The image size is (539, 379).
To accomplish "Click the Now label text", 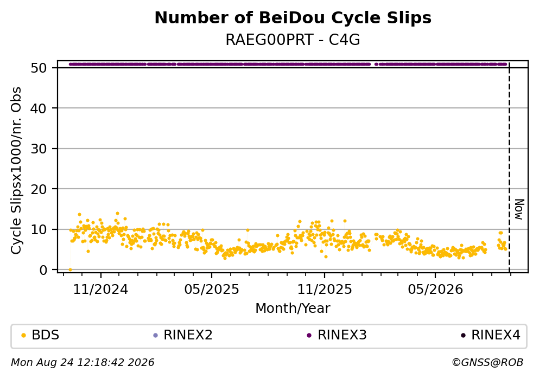I will tap(519, 209).
